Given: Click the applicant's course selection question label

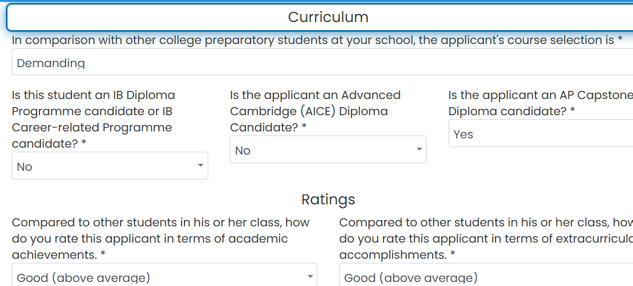Looking at the screenshot, I should coord(317,41).
